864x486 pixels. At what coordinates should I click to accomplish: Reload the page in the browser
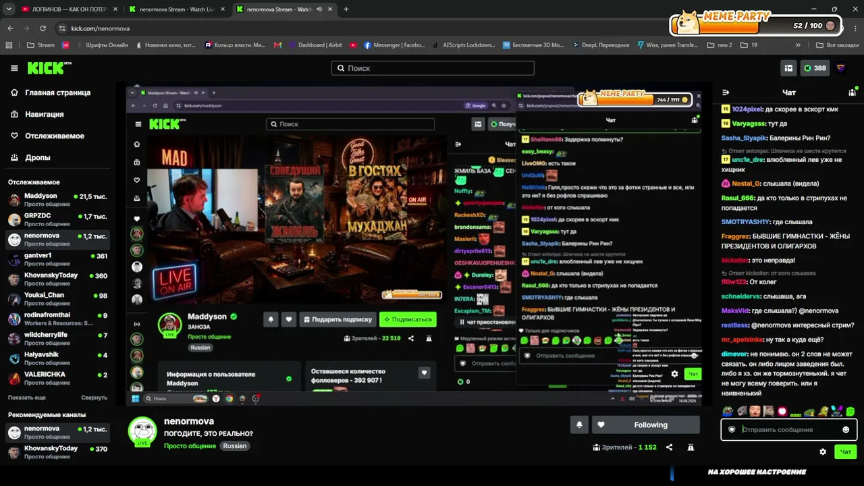(43, 28)
